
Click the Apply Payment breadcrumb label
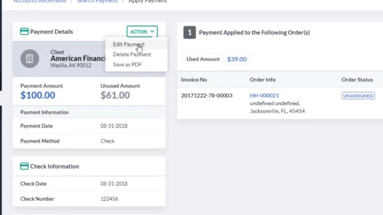(x=148, y=1)
